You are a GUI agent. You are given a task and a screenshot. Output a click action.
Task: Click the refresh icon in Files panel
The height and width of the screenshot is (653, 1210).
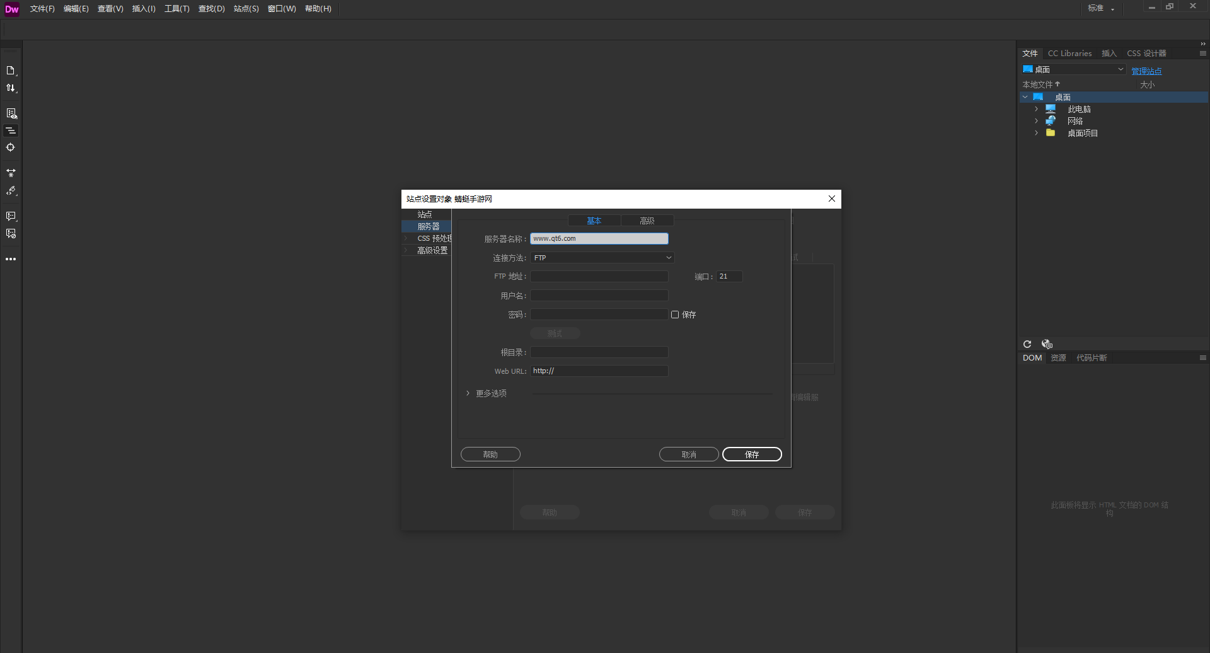point(1027,344)
